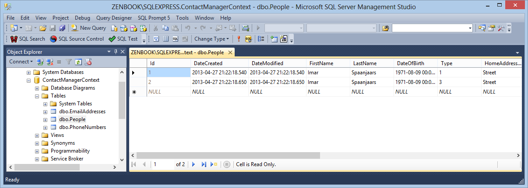Screen dimensions: 528x188
Task: Open SQL Search from the toolbar
Action: coord(28,39)
